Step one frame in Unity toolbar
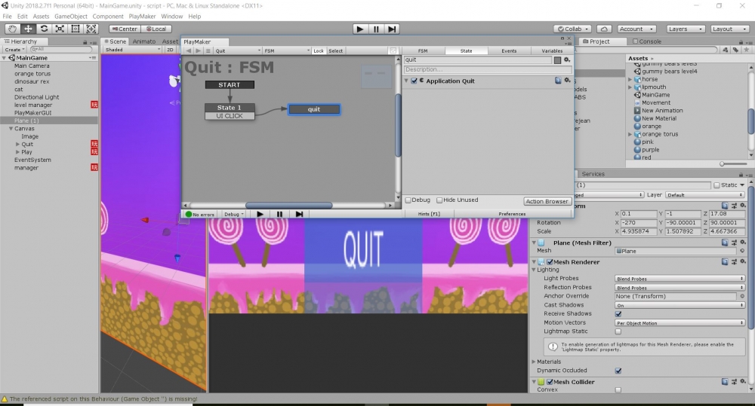Viewport: 755px width, 406px height. [x=392, y=29]
